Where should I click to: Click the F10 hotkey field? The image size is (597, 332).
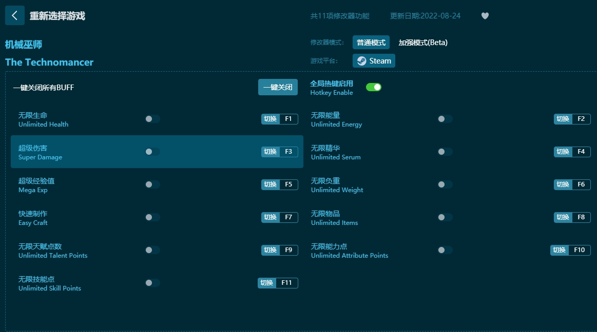point(580,250)
